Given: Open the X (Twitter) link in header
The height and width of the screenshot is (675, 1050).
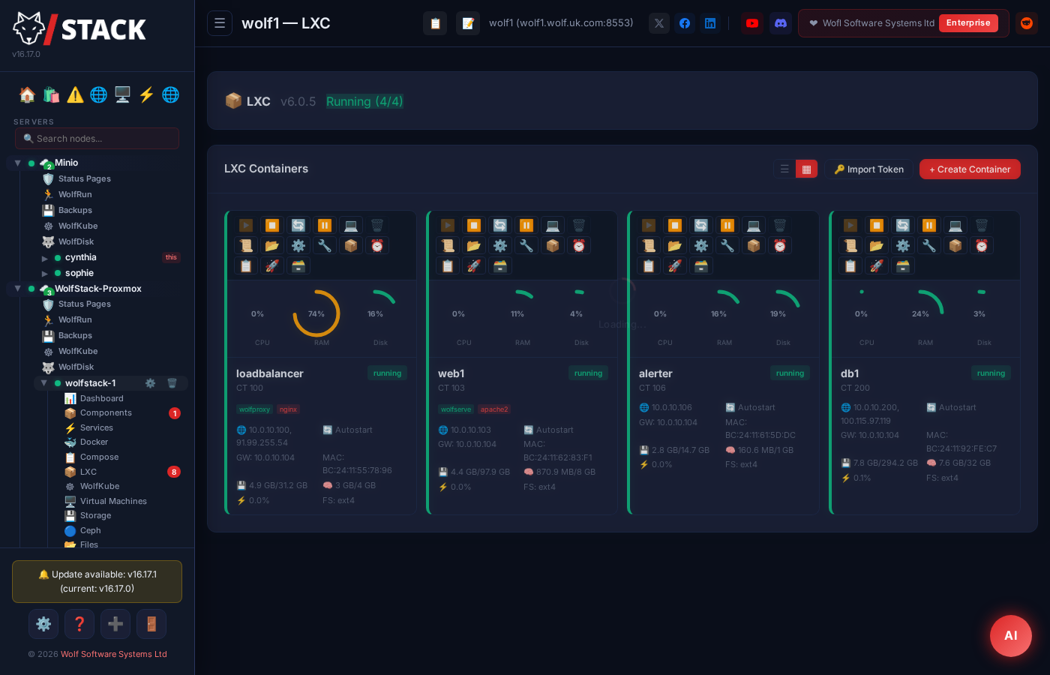Looking at the screenshot, I should tap(659, 23).
